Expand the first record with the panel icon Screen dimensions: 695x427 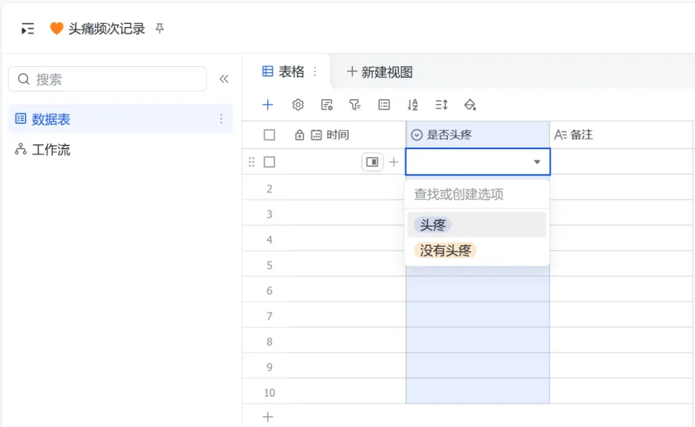click(x=373, y=162)
